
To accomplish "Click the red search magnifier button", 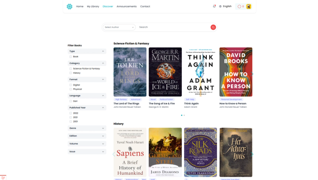I will point(213,27).
